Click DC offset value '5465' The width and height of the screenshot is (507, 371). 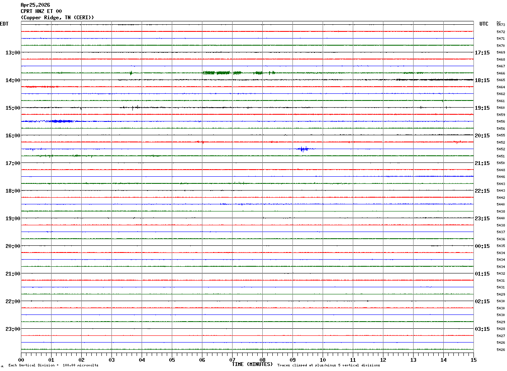[x=500, y=80]
